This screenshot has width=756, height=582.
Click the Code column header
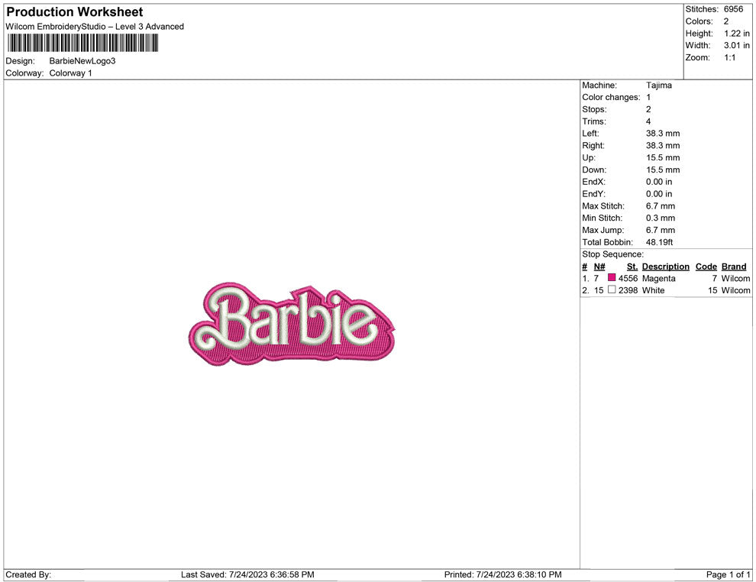pos(706,267)
